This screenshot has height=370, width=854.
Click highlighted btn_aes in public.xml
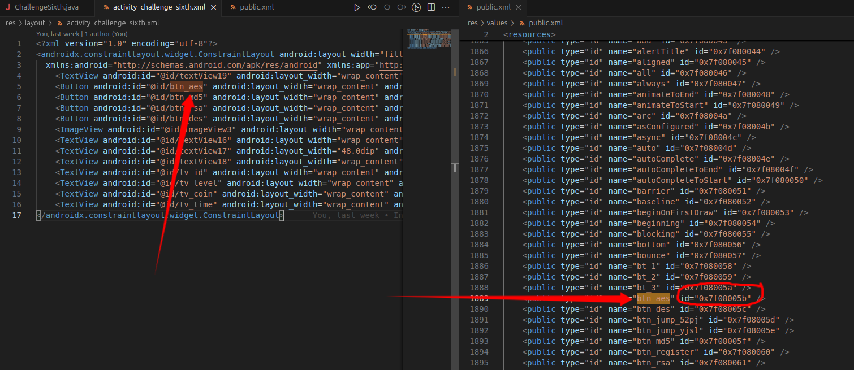653,298
